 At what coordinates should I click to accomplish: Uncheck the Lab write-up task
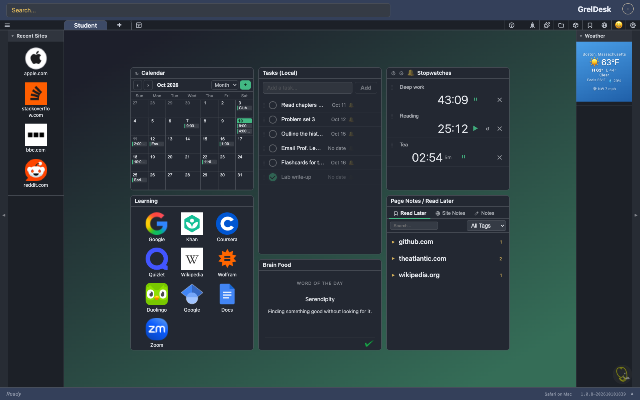coord(273,177)
